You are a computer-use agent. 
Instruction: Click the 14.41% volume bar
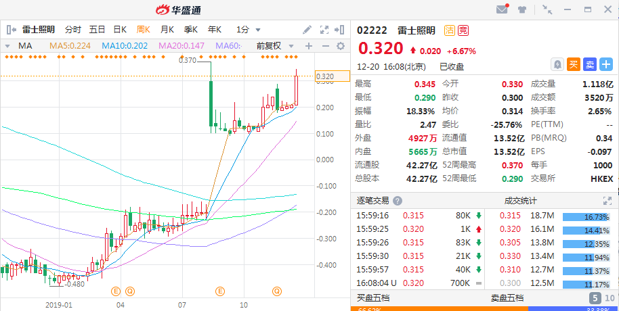(x=586, y=231)
